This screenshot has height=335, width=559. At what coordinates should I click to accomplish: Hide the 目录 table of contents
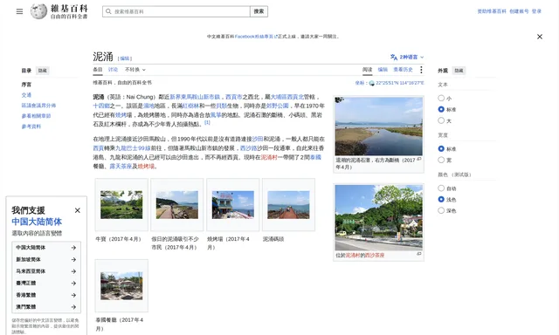(43, 71)
